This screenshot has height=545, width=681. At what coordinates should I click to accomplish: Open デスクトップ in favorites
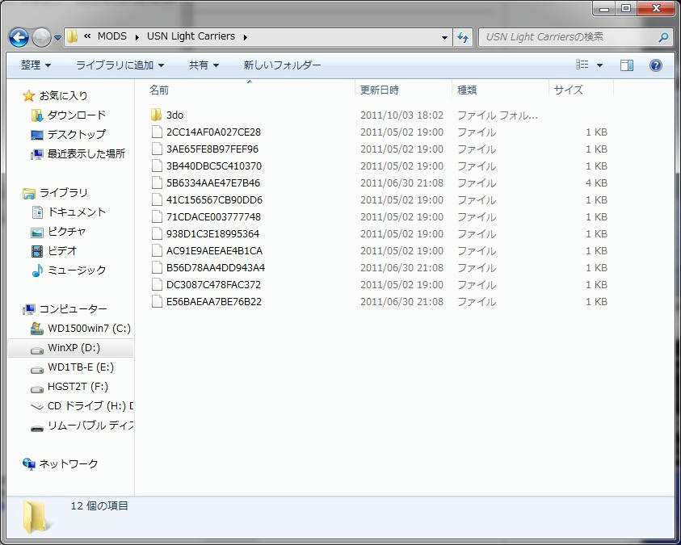(68, 135)
